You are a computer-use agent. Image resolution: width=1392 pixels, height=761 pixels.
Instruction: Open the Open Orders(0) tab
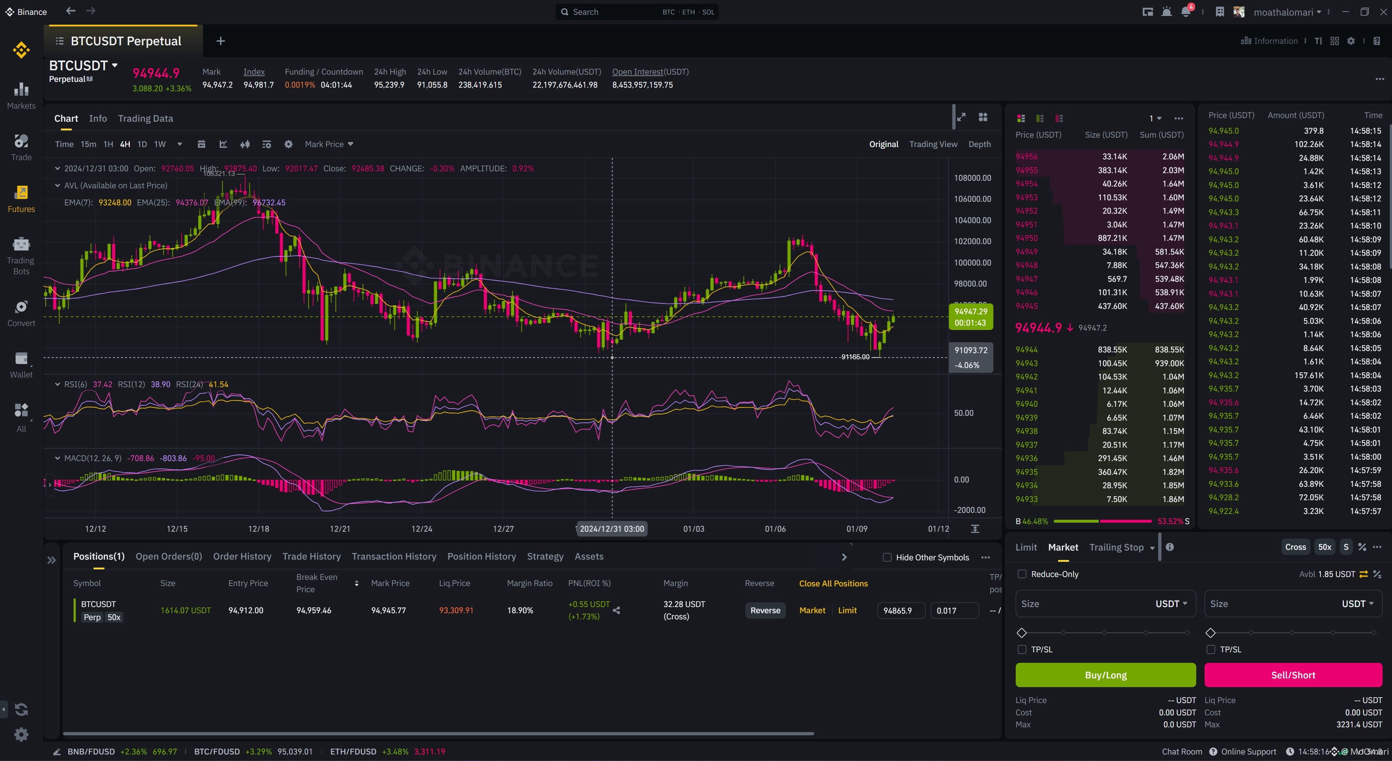pyautogui.click(x=169, y=556)
